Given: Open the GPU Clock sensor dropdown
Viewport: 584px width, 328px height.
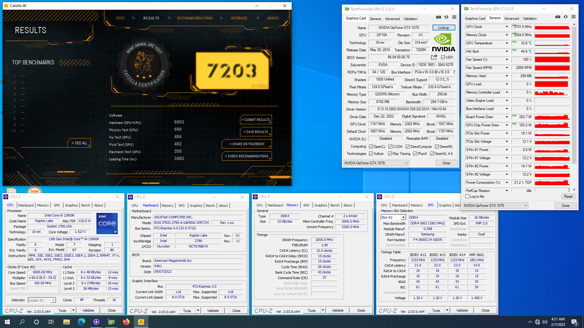Looking at the screenshot, I should 507,27.
